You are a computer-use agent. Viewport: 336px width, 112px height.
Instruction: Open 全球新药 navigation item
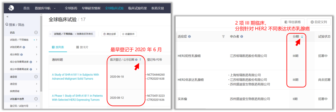click(x=71, y=8)
